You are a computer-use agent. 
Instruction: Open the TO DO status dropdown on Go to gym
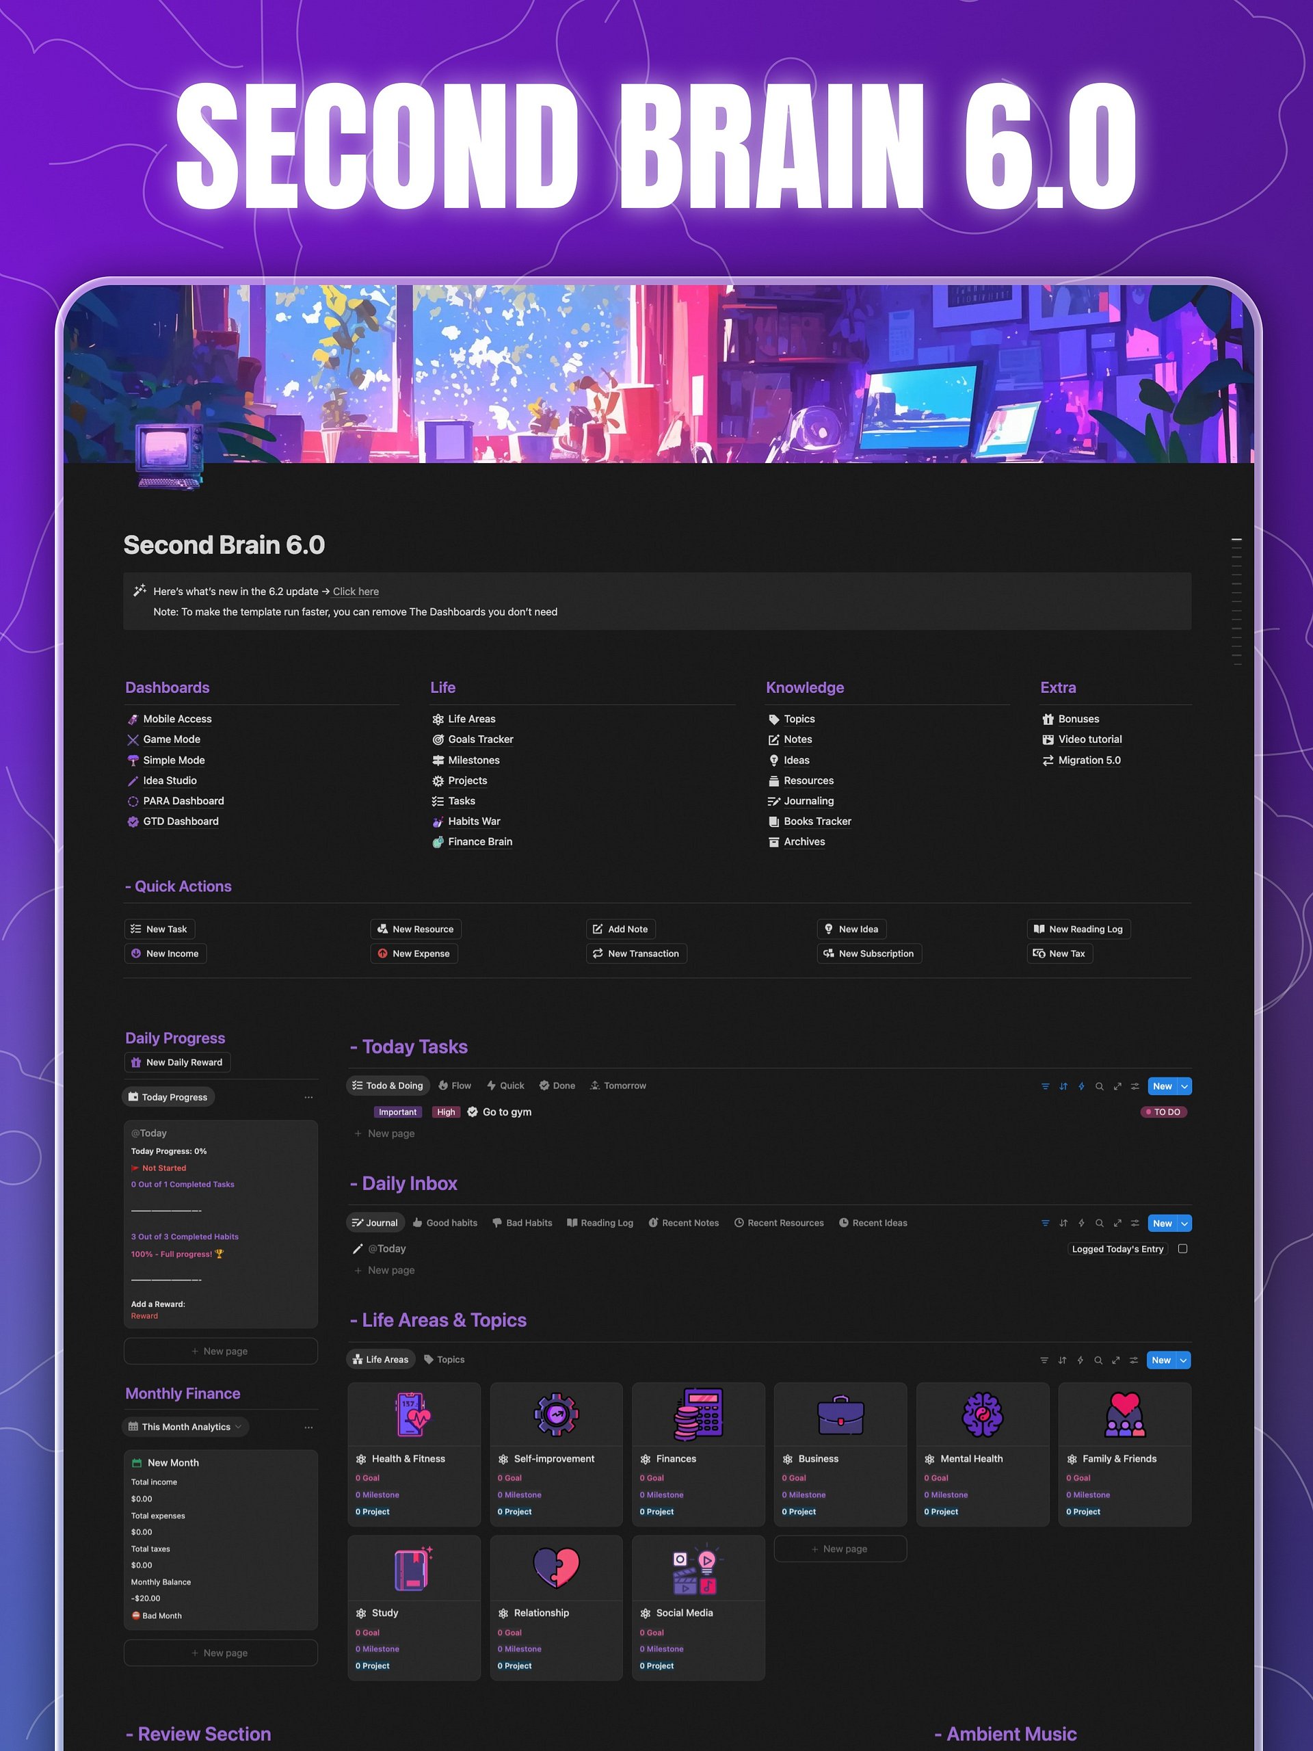tap(1163, 1112)
